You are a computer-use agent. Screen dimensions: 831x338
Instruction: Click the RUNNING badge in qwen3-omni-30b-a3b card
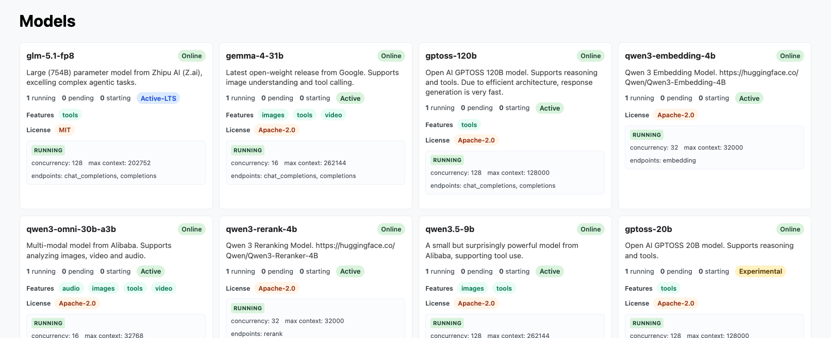[x=48, y=323]
